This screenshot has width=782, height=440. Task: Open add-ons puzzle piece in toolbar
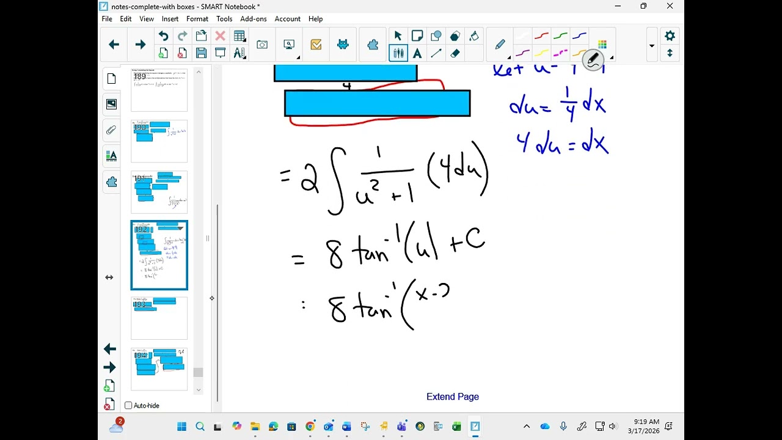tap(373, 45)
